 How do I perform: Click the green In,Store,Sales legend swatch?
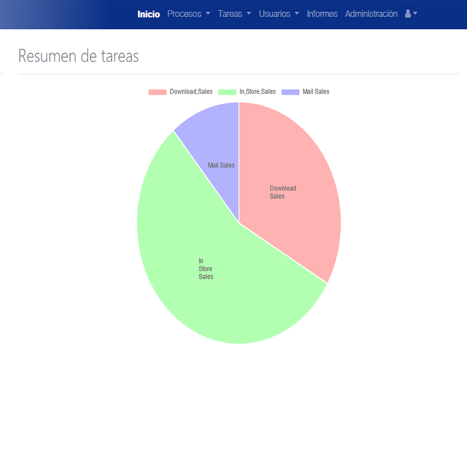227,92
